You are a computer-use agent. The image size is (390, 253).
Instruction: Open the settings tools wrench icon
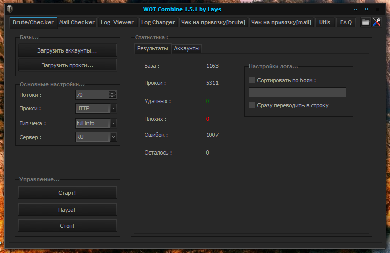tap(377, 22)
